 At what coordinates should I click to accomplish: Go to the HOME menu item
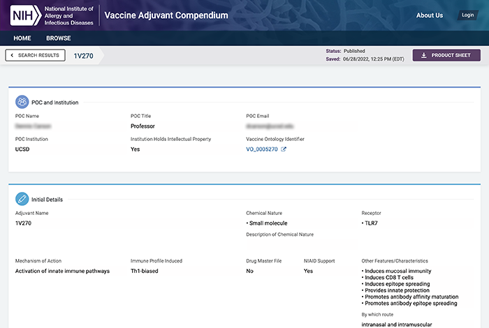coord(22,38)
